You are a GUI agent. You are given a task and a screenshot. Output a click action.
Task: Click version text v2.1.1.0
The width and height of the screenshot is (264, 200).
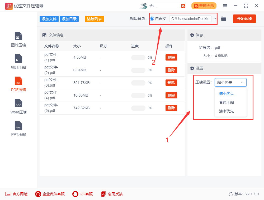tap(252, 194)
